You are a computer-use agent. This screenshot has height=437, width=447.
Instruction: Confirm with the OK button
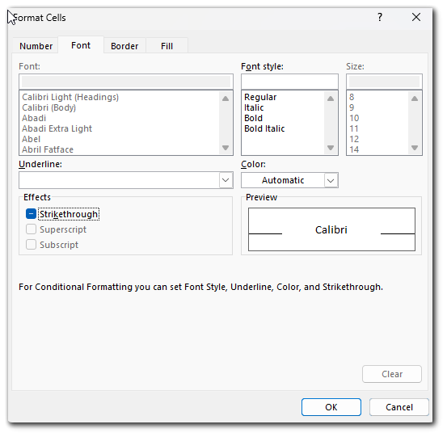[331, 407]
